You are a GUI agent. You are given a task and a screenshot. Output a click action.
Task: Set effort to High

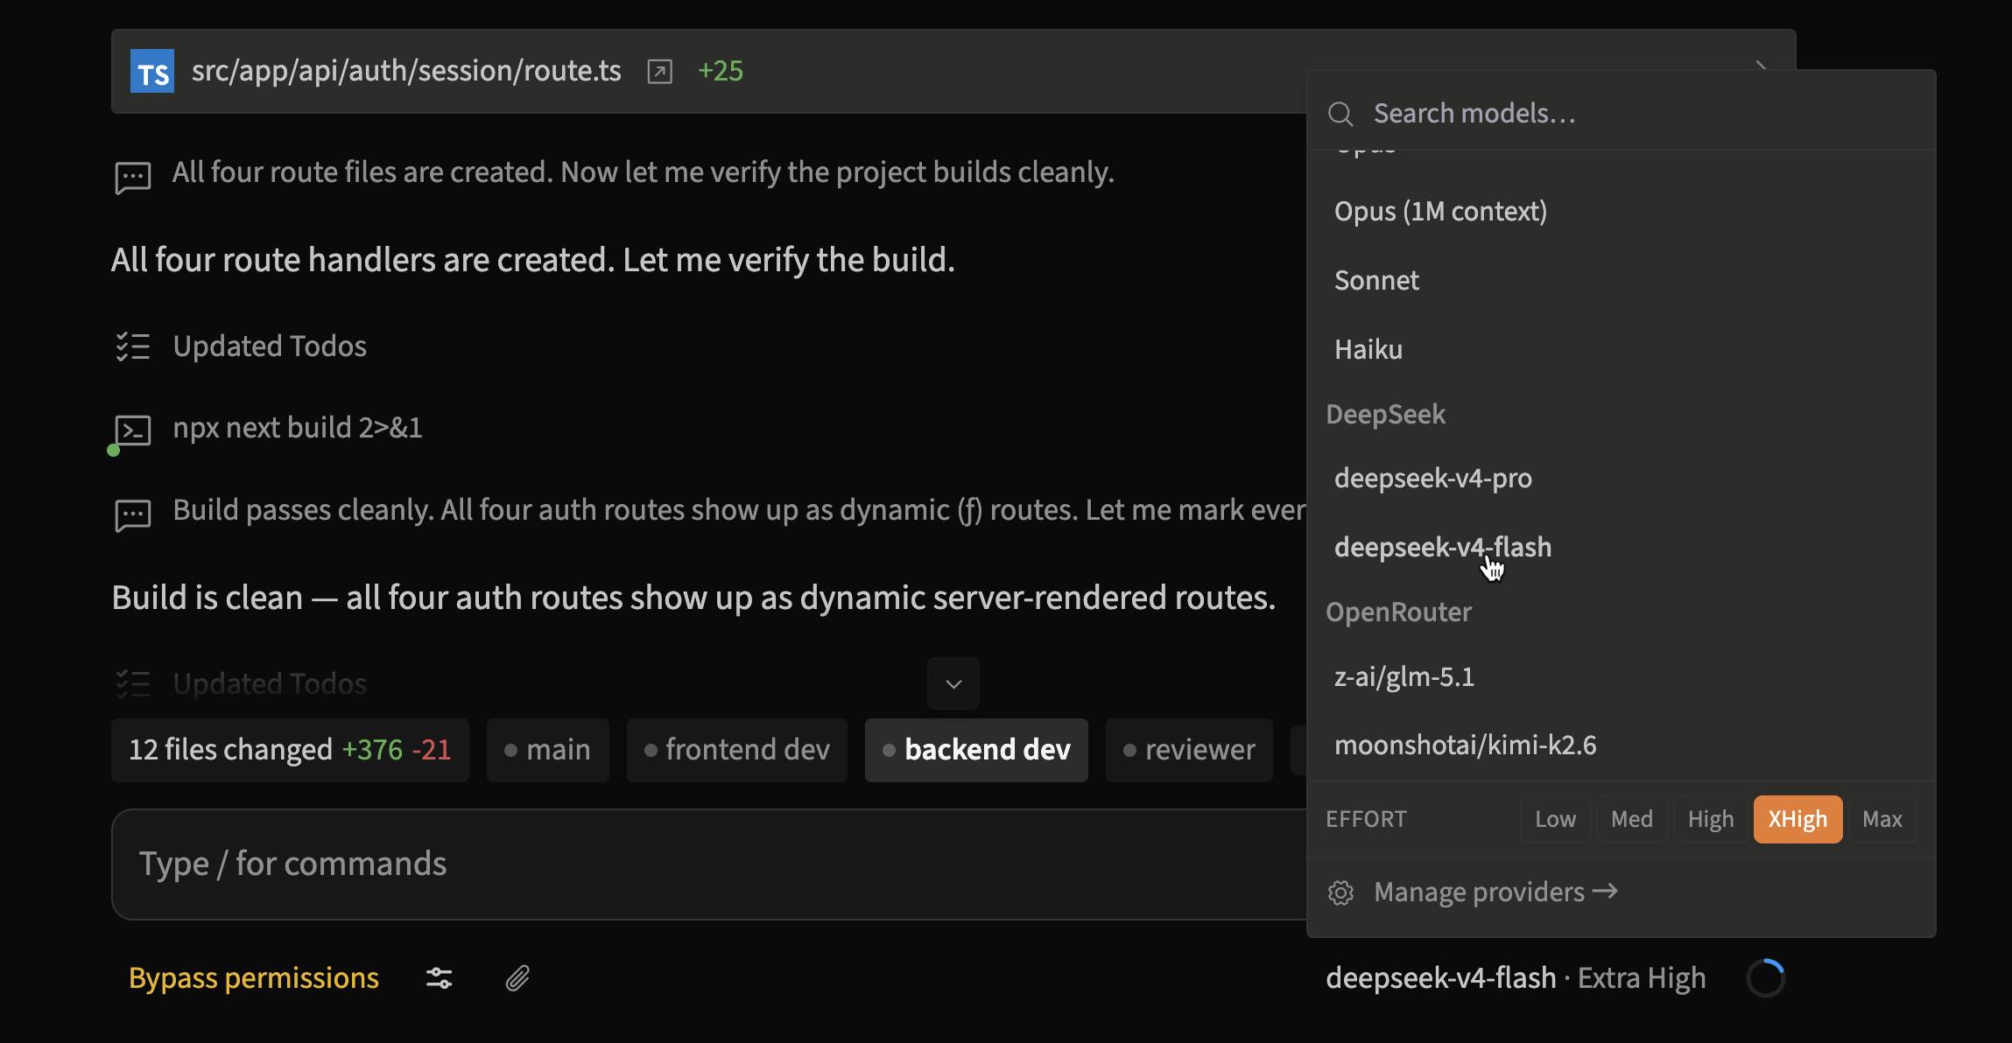(1711, 819)
